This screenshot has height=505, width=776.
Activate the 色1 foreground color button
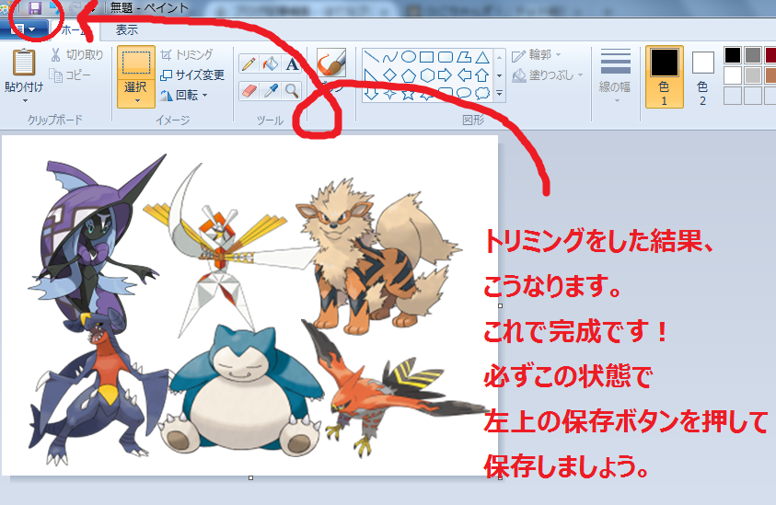[x=664, y=76]
